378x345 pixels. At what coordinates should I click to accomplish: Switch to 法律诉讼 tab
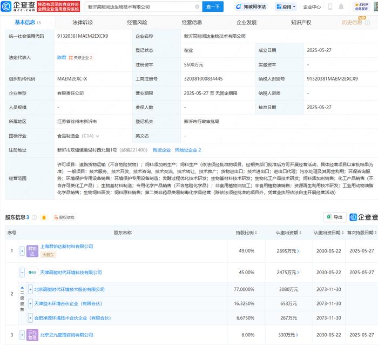coord(83,23)
